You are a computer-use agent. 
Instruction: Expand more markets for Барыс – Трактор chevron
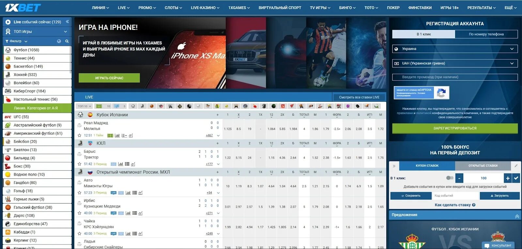point(218,164)
